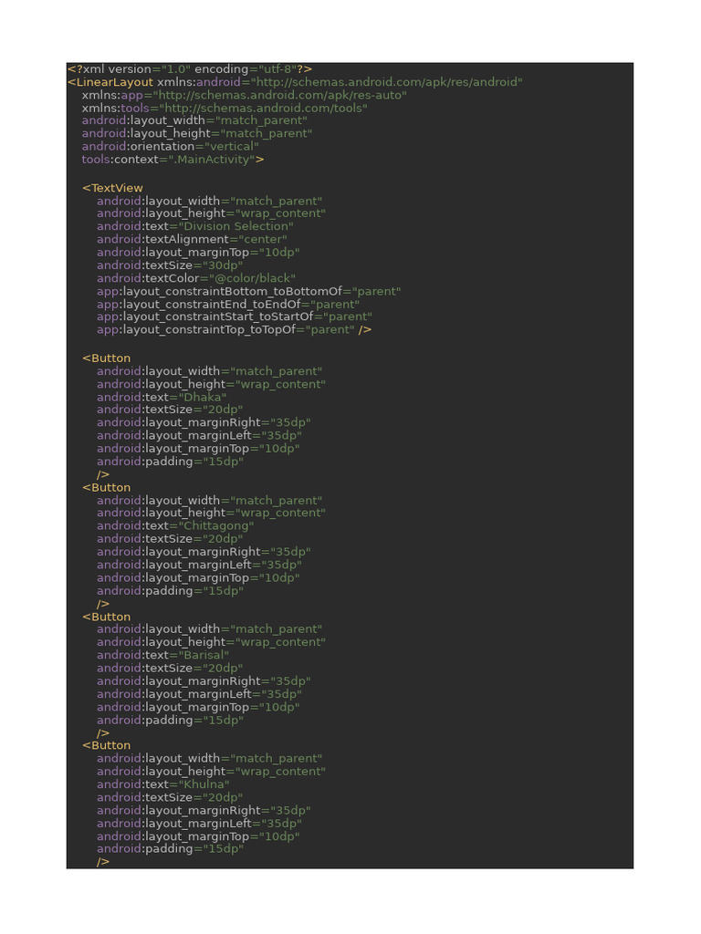Click the "Chittagong" button text value
This screenshot has height=934, width=701.
(216, 526)
